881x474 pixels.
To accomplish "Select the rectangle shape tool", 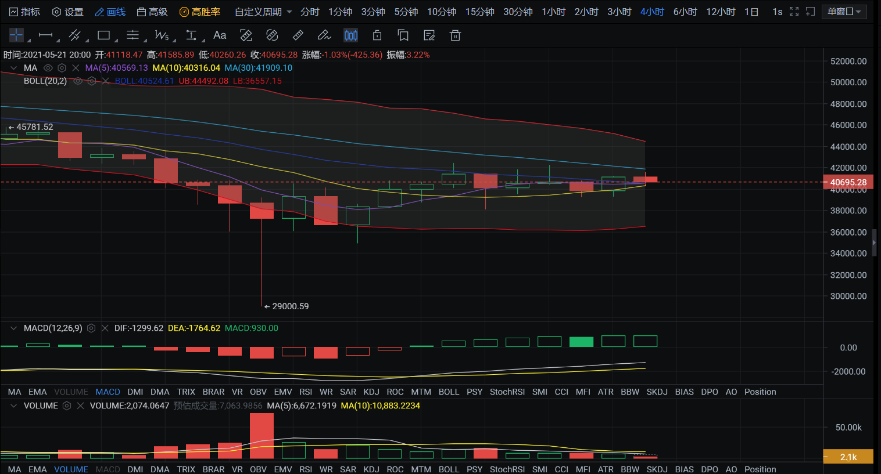I will pyautogui.click(x=104, y=35).
